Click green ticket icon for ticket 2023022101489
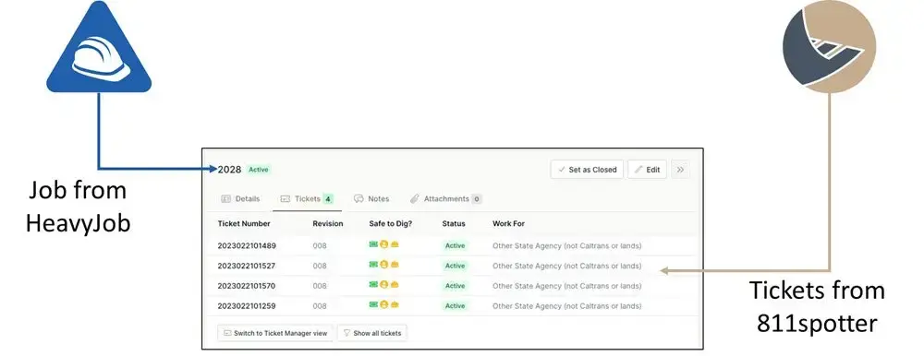 373,244
